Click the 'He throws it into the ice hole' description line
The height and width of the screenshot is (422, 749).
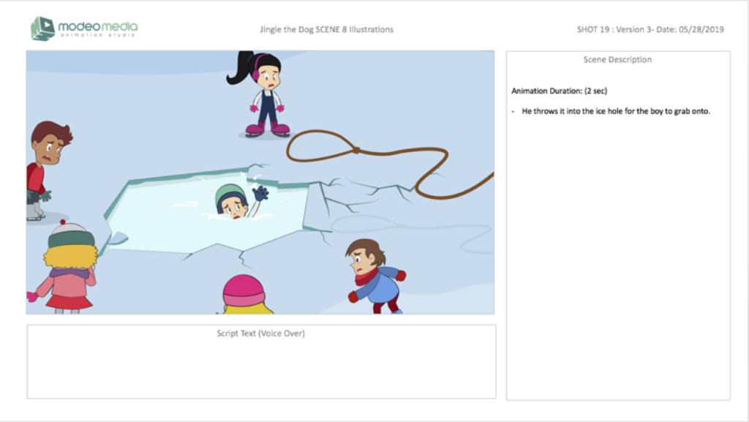pyautogui.click(x=616, y=111)
